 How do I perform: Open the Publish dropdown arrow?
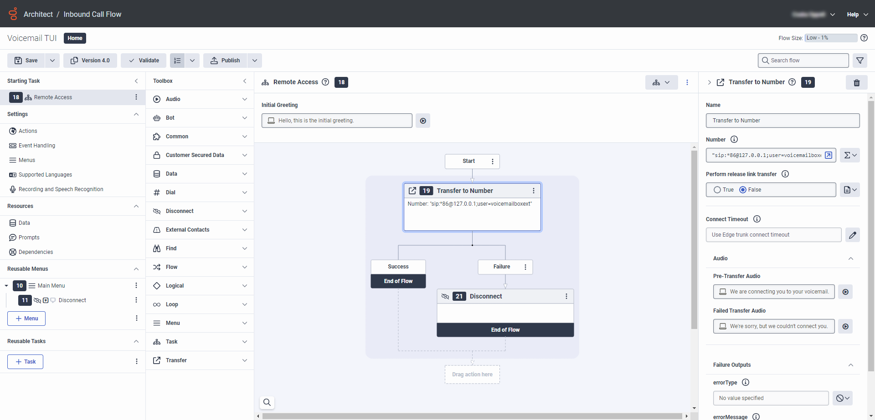(255, 61)
